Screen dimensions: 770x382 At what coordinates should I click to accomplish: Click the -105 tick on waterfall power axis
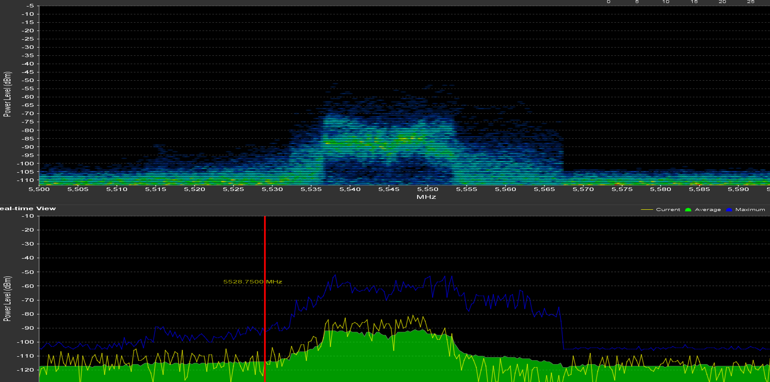pos(26,172)
